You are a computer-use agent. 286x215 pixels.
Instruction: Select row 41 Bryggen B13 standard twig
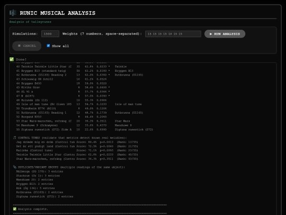[x=75, y=71]
